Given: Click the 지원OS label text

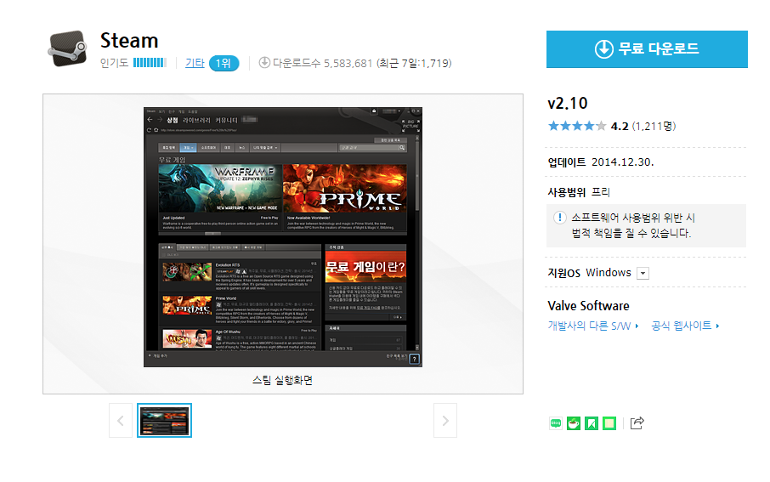Looking at the screenshot, I should click(x=564, y=273).
